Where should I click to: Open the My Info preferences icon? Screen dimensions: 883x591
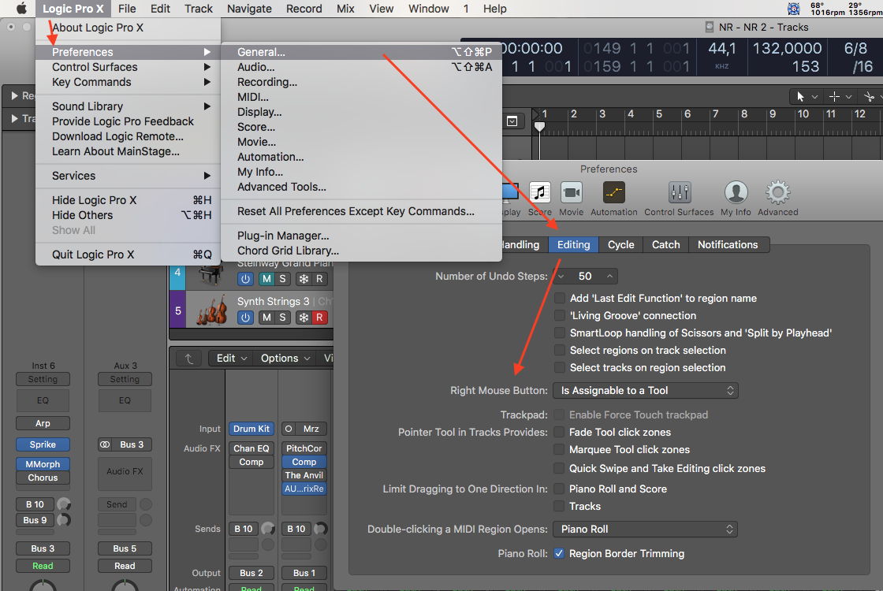736,193
